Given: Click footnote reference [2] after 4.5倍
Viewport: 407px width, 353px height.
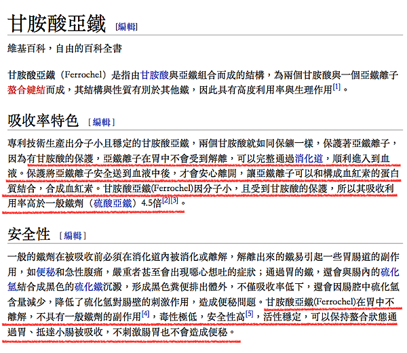Looking at the screenshot, I should tap(166, 200).
